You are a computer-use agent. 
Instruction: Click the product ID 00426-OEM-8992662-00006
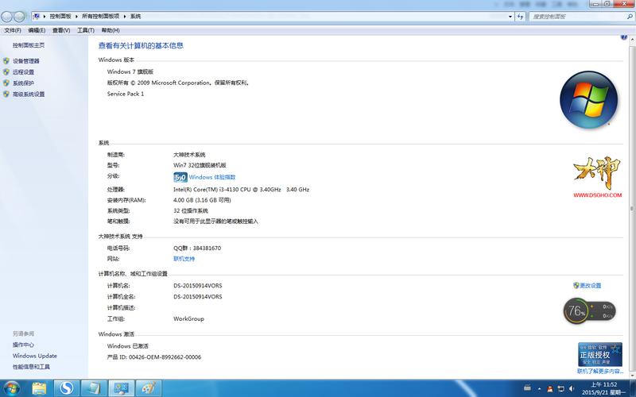pyautogui.click(x=165, y=357)
